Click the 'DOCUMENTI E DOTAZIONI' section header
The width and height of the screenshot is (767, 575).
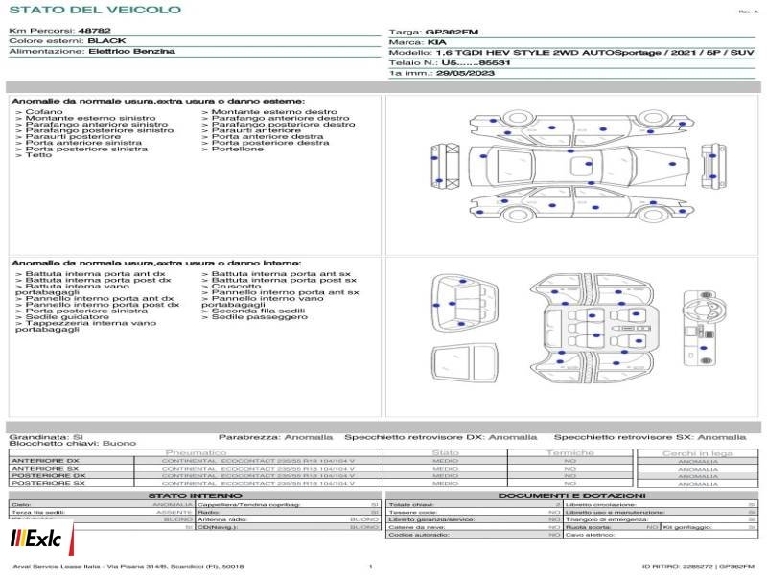point(571,495)
